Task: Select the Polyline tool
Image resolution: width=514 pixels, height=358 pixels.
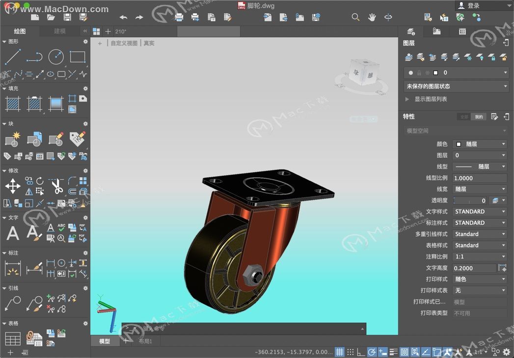Action: 34,56
